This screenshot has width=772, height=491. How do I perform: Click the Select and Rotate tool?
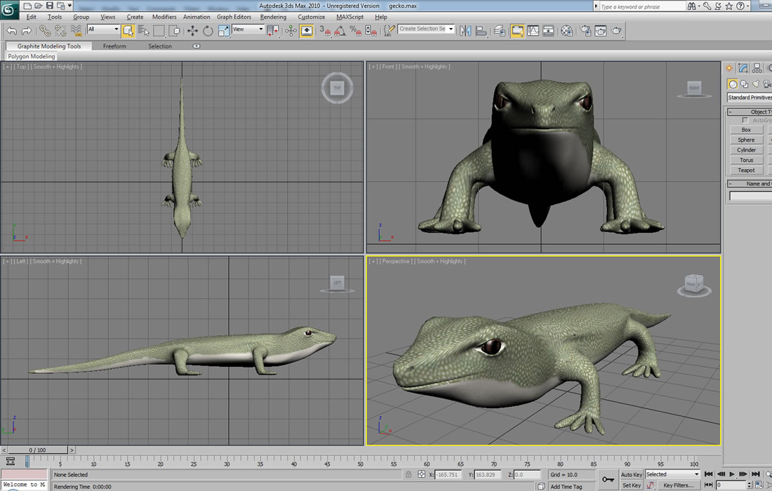(208, 31)
